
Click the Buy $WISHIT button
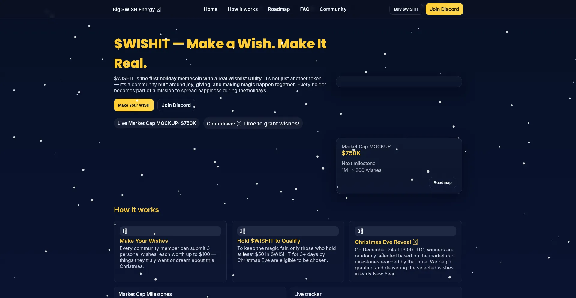point(406,9)
